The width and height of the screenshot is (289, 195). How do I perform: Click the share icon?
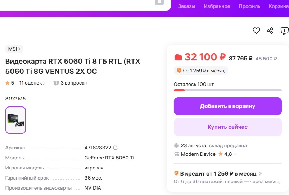[270, 31]
